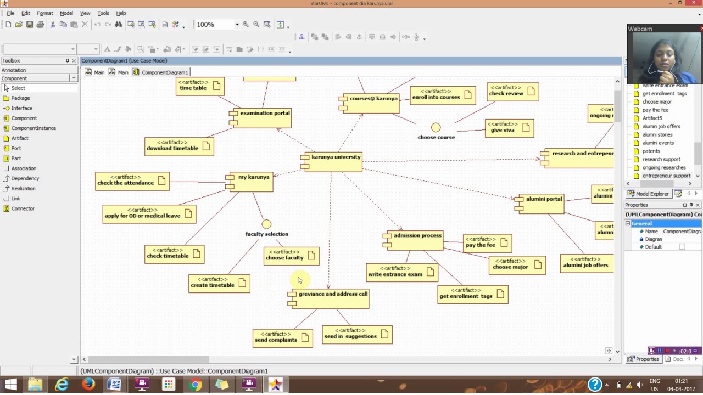This screenshot has height=395, width=703.
Task: Toggle the Default property checkbox
Action: 682,247
